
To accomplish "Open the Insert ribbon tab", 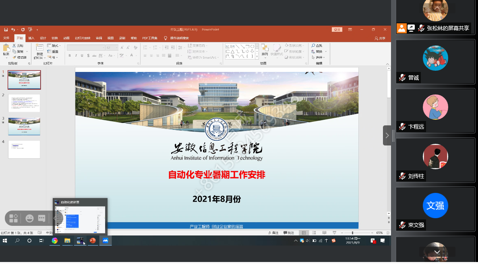I will click(31, 38).
